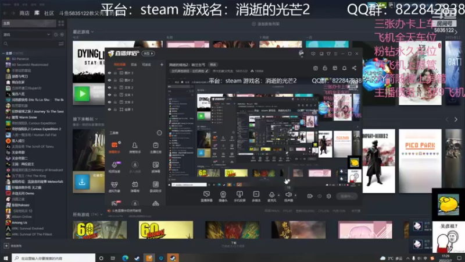Viewport: 465px width, 262px height.
Task: Click 修改 to edit stream title
Action: click(x=213, y=65)
